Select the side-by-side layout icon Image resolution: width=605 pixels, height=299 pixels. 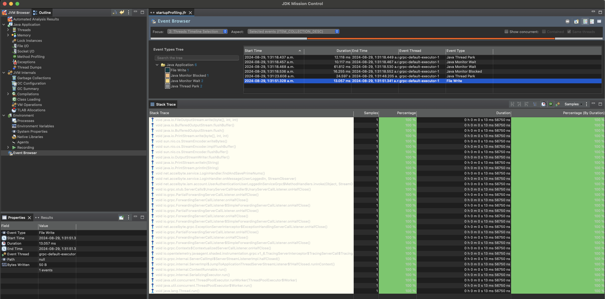[x=585, y=21]
